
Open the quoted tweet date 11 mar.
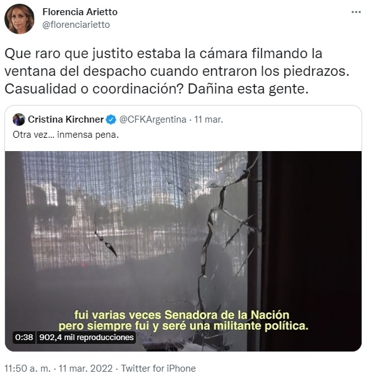(x=209, y=119)
